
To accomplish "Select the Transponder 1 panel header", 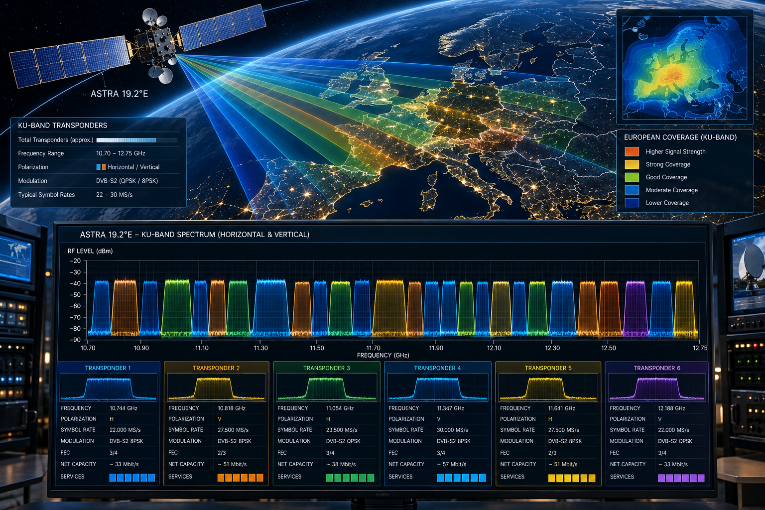I will [x=108, y=368].
